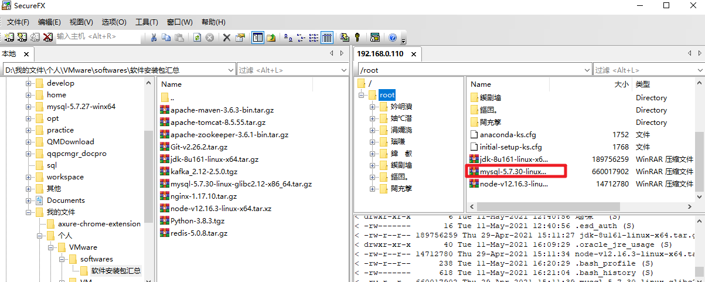
Task: Select apache-tomcat-8.5.55.tar.gz file
Action: pyautogui.click(x=218, y=123)
